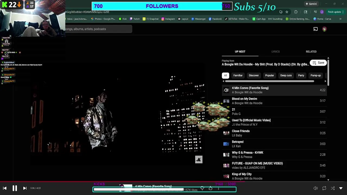Switch to the UP NEXT tab

click(240, 51)
